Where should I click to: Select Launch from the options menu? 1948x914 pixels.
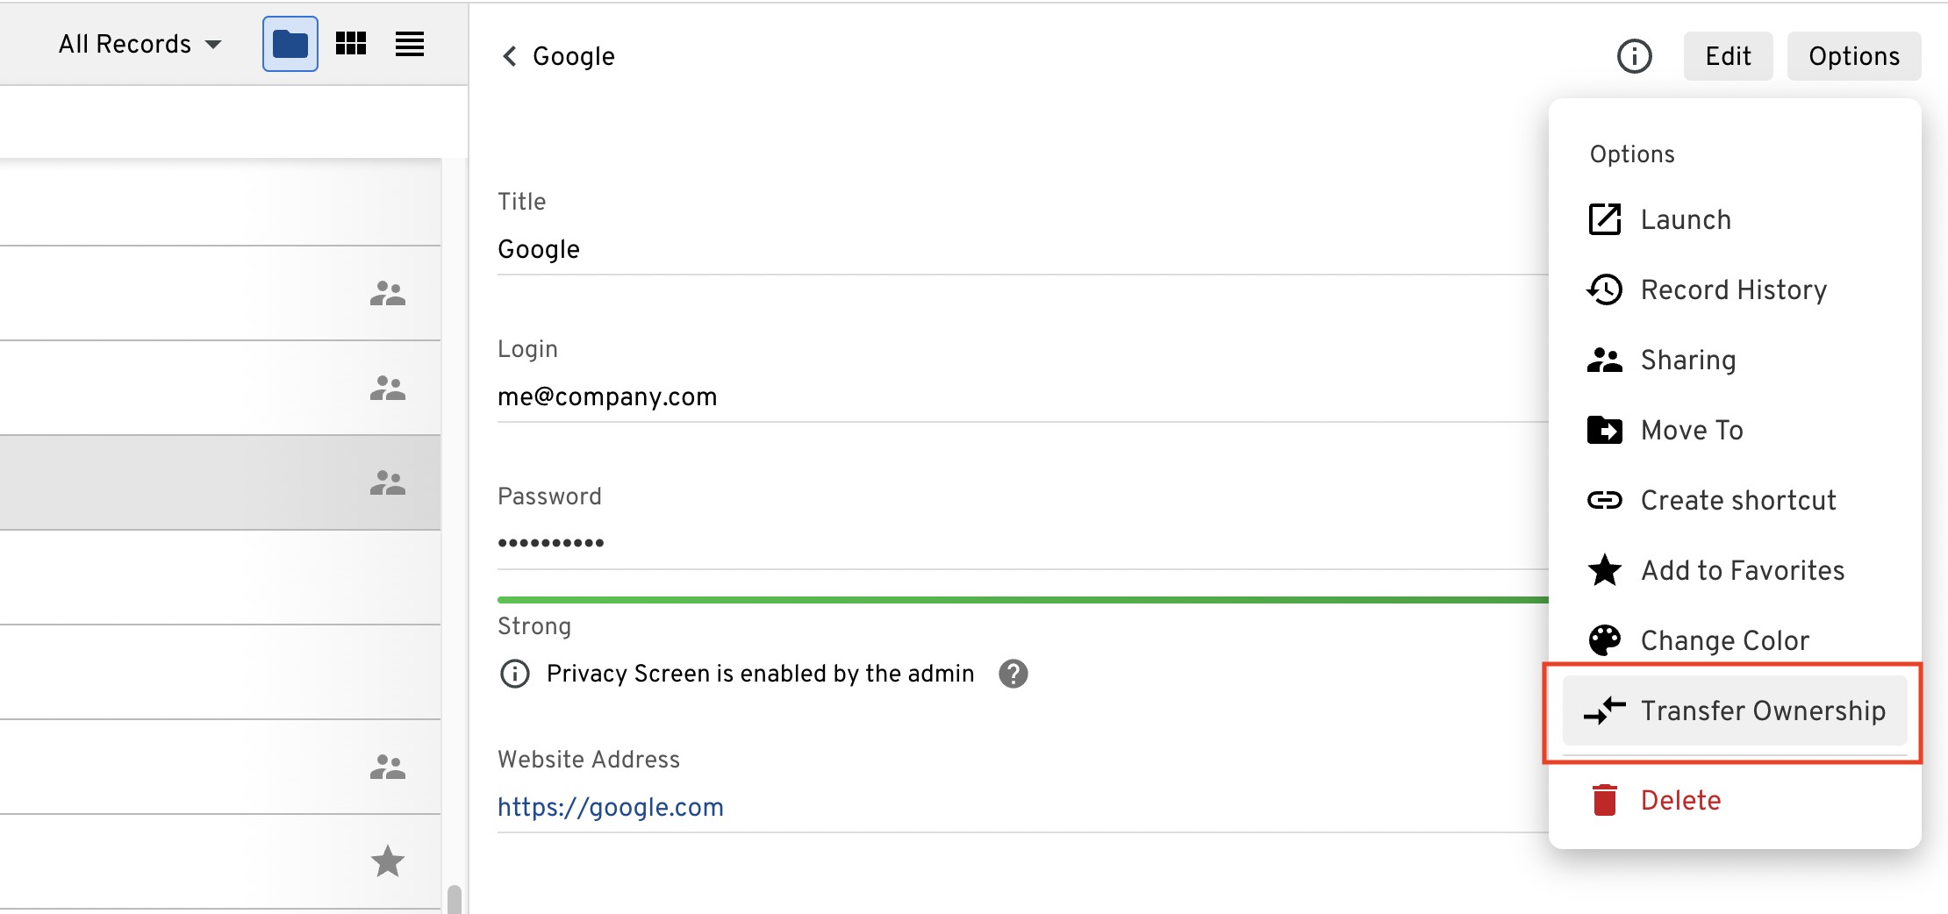[x=1685, y=219]
